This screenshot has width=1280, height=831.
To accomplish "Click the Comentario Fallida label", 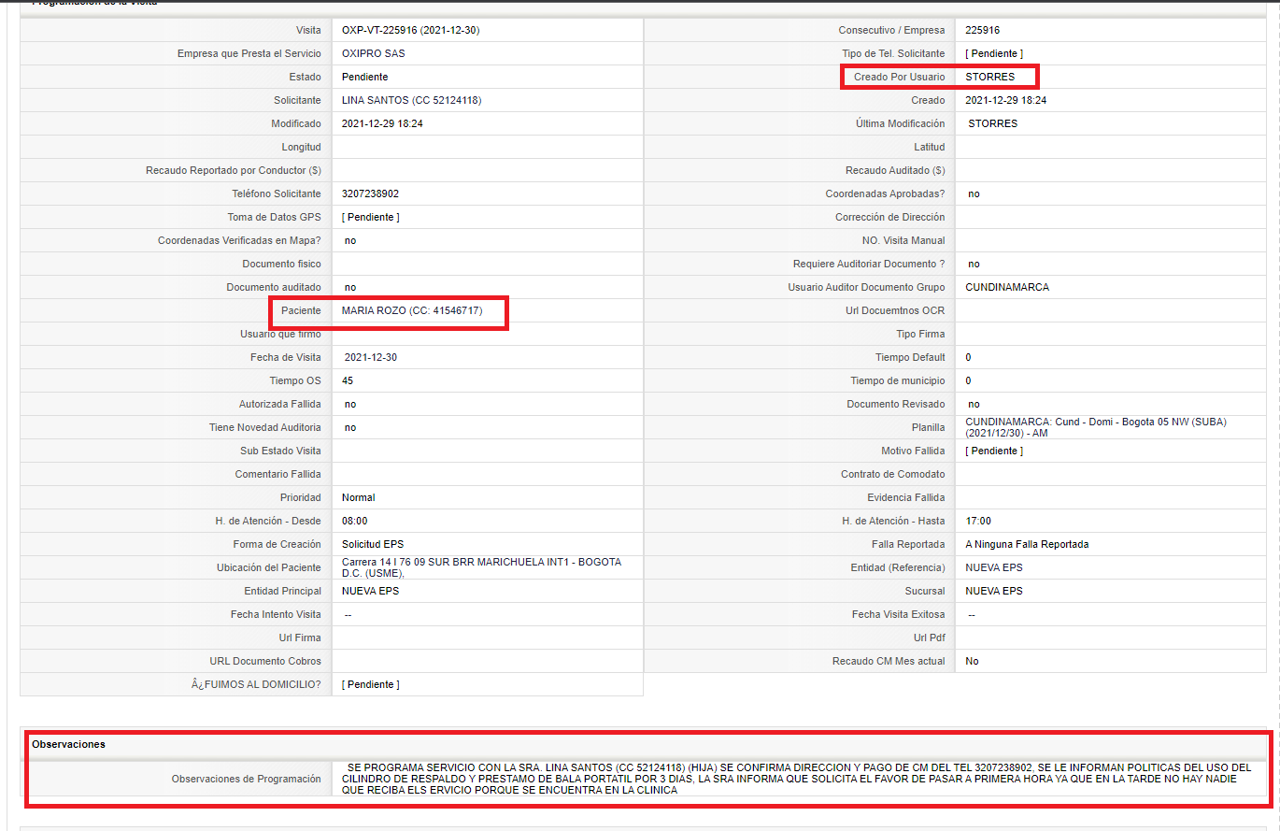I will (x=277, y=474).
